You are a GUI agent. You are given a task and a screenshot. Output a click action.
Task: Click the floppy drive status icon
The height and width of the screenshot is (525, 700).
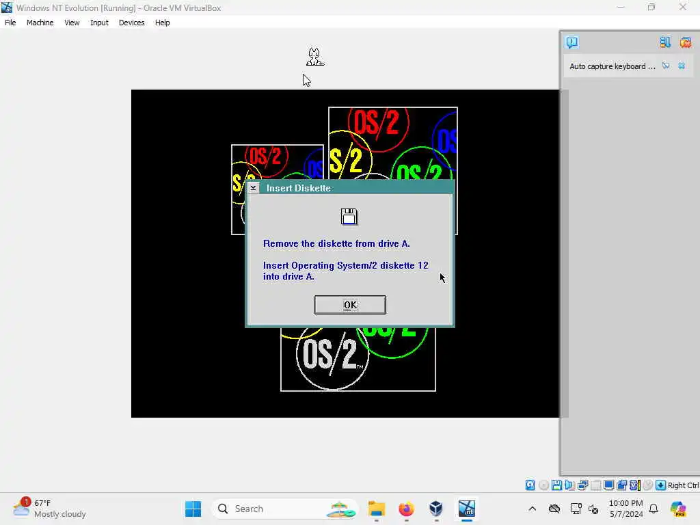pos(556,485)
